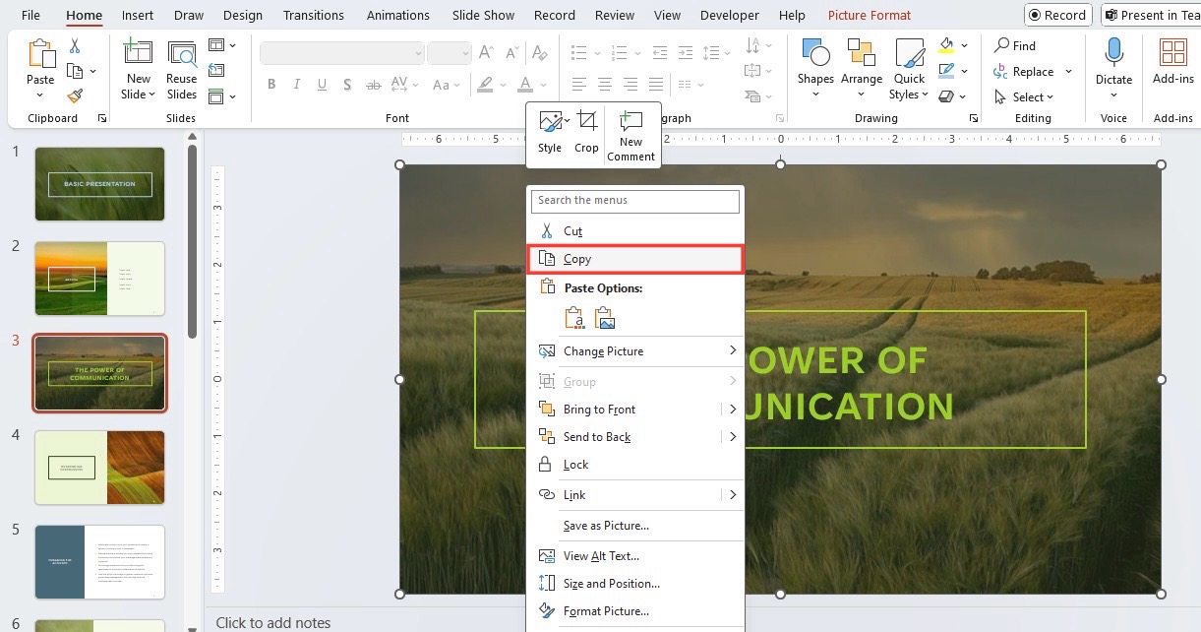Click the Format Painter brush icon
The width and height of the screenshot is (1201, 632).
click(x=75, y=95)
